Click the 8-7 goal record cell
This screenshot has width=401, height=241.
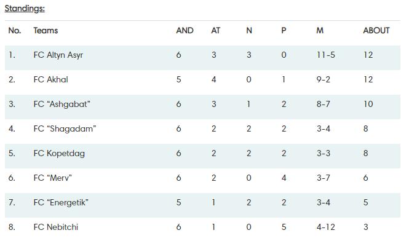323,104
